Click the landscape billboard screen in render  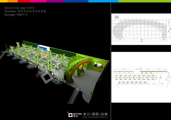(44, 51)
